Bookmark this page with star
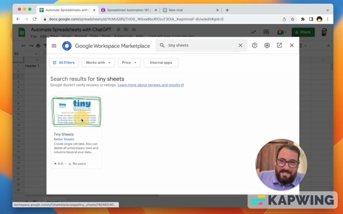The image size is (343, 214). tap(293, 19)
